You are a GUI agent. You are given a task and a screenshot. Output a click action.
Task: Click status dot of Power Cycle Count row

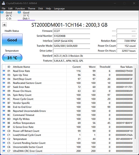click(x=4, y=99)
